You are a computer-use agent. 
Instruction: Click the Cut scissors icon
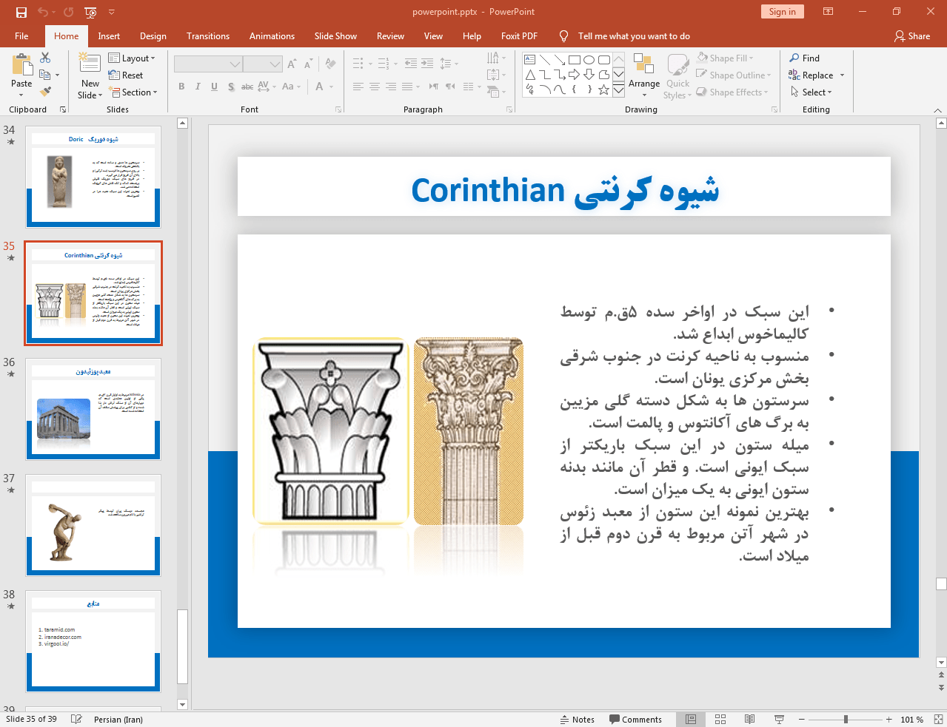[45, 58]
